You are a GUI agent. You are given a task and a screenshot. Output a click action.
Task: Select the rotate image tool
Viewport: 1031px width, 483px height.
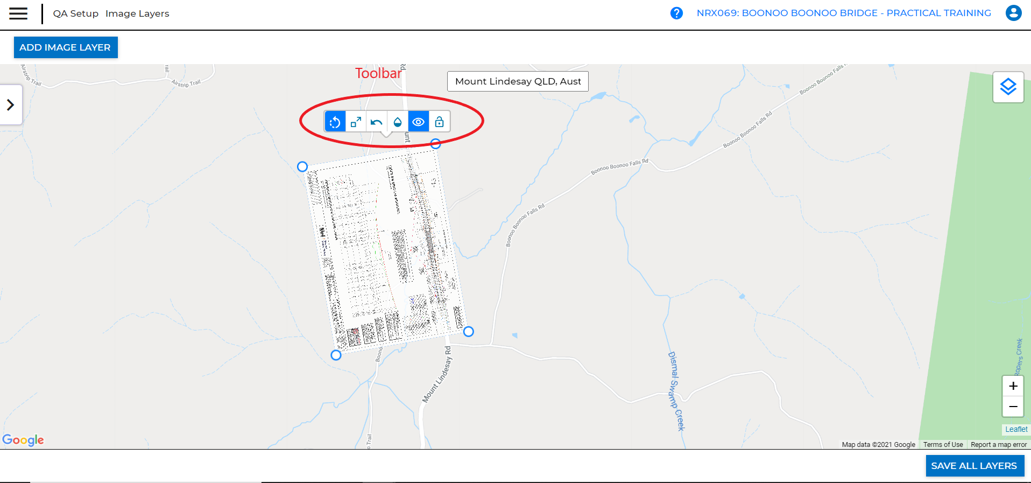point(335,122)
